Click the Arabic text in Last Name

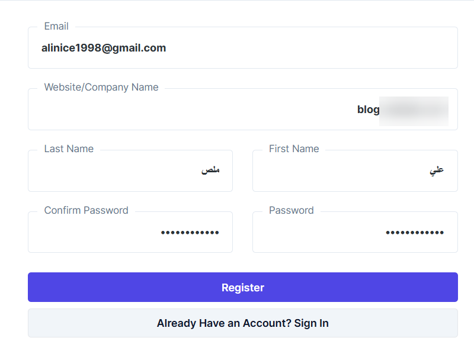[x=210, y=171]
